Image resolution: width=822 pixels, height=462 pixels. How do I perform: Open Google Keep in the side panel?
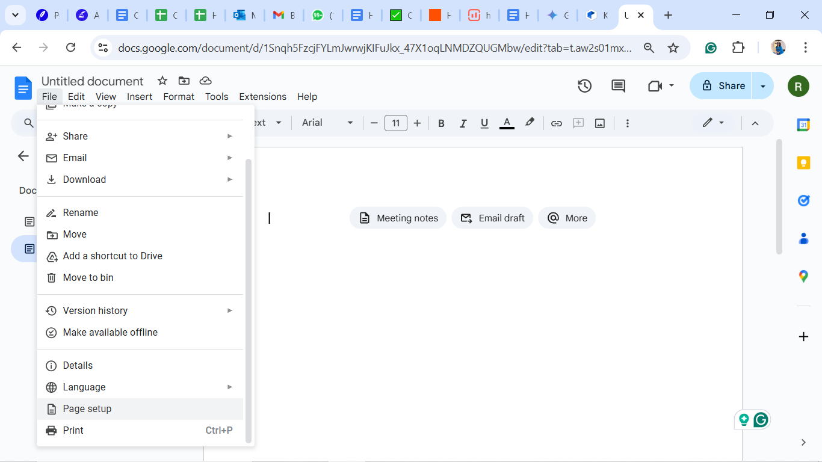(803, 162)
